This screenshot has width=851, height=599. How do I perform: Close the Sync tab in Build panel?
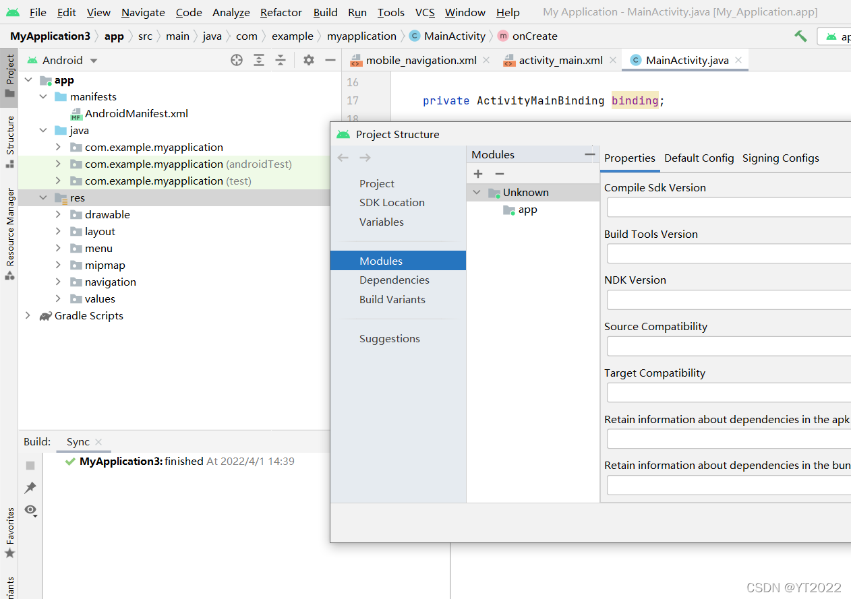[98, 442]
